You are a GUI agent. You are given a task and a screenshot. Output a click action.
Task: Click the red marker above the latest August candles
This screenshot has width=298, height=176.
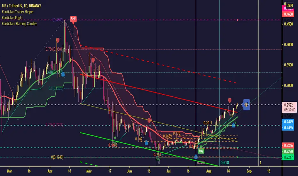pos(230,100)
